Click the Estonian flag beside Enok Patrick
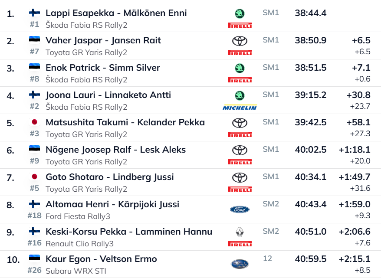Image resolution: width=381 pixels, height=278 pixels. [34, 67]
